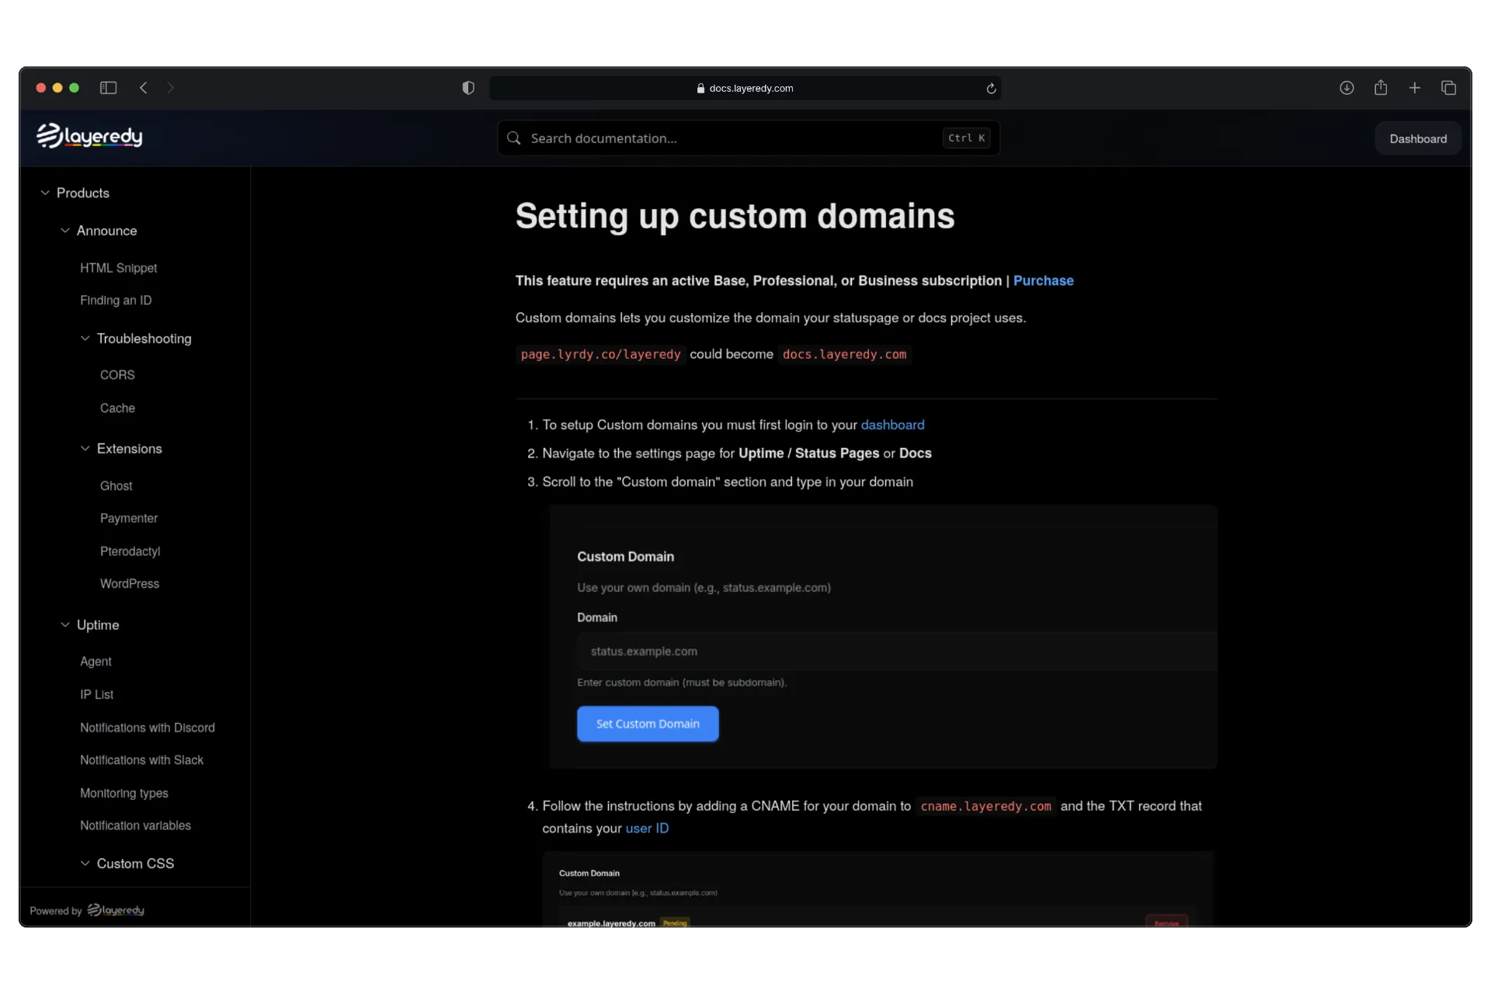1491x994 pixels.
Task: Collapse the Uptime section chevron
Action: coord(65,625)
